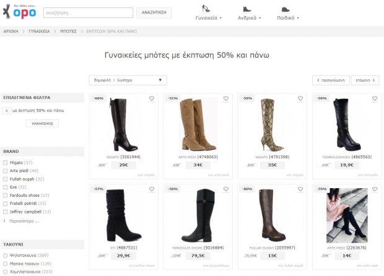Expand the Ανδρικά category menu

[249, 18]
